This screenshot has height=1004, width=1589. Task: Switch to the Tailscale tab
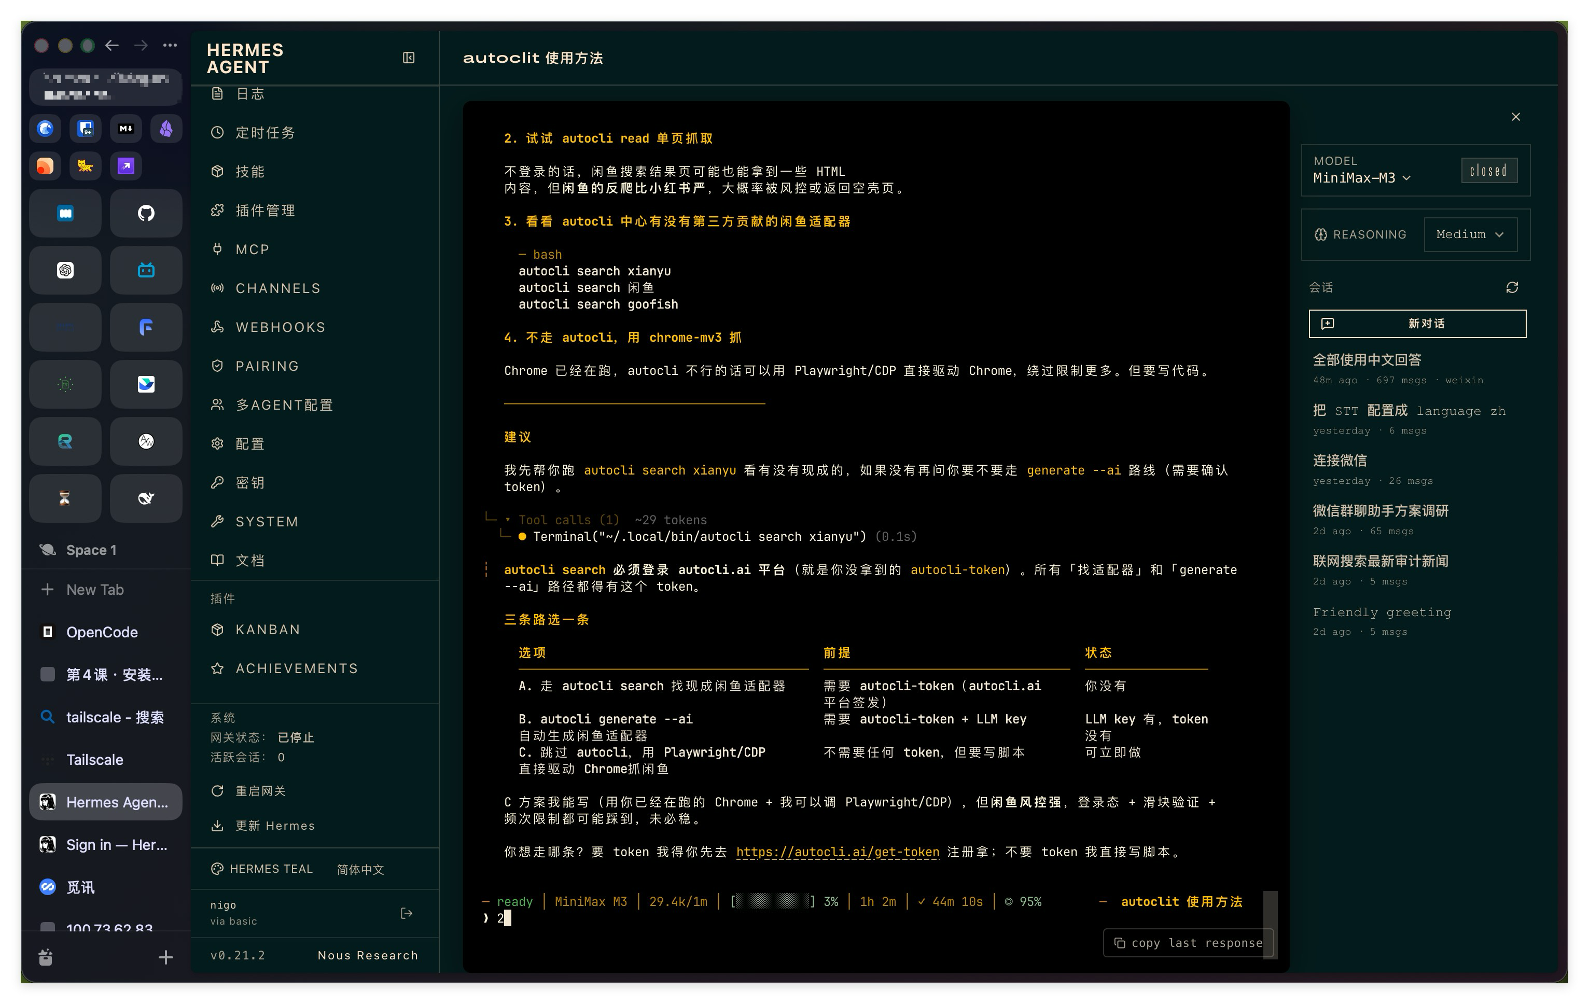[x=106, y=759]
